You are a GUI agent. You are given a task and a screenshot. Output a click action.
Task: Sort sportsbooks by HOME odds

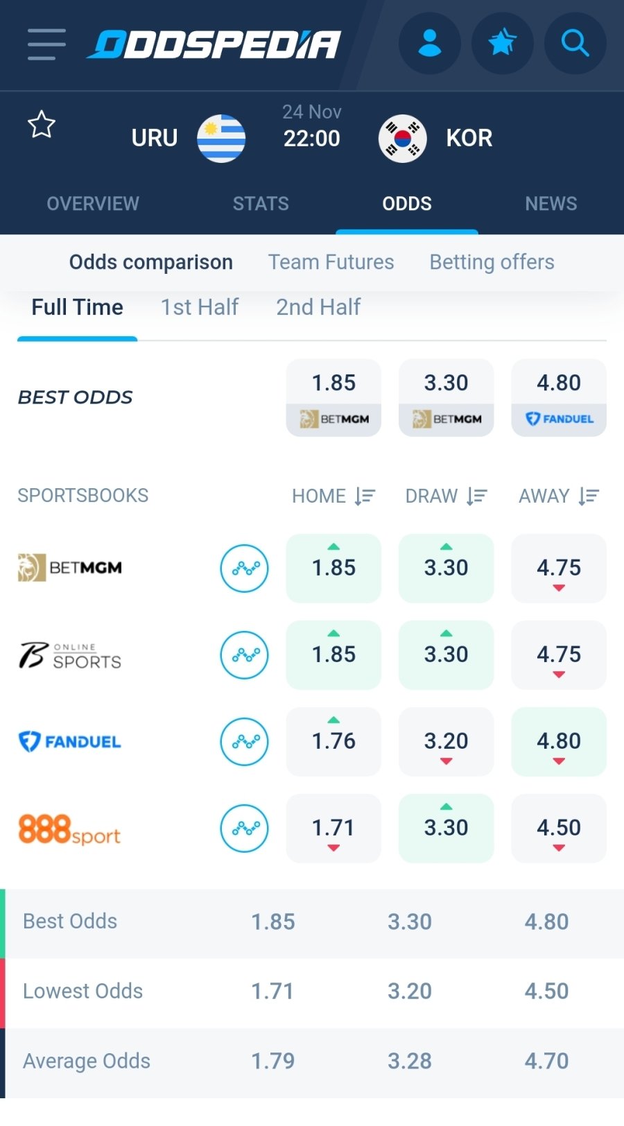point(333,496)
